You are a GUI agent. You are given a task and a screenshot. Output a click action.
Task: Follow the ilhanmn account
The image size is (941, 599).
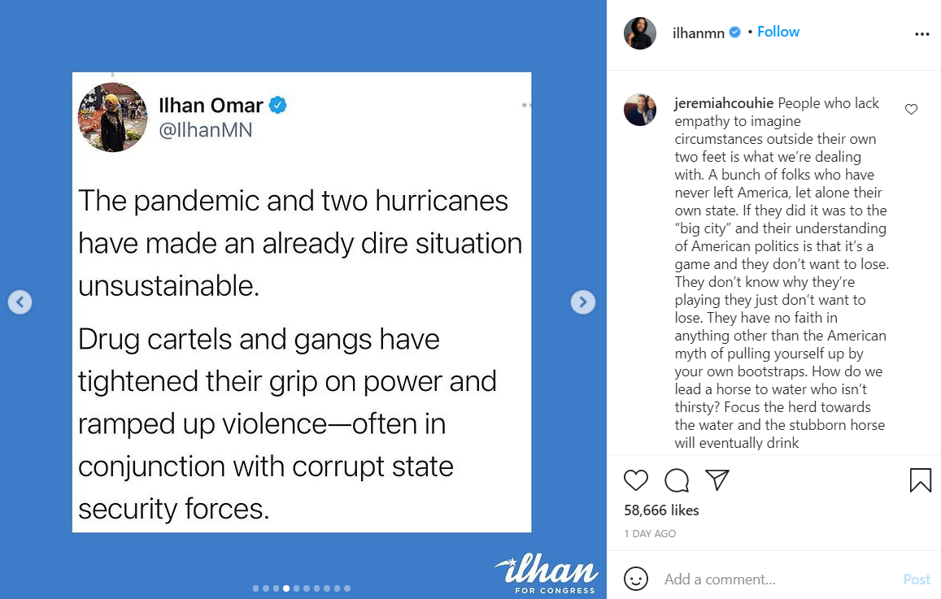point(778,32)
